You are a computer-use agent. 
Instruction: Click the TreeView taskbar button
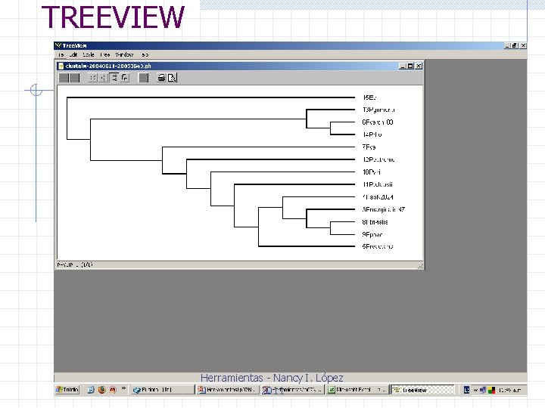(423, 390)
